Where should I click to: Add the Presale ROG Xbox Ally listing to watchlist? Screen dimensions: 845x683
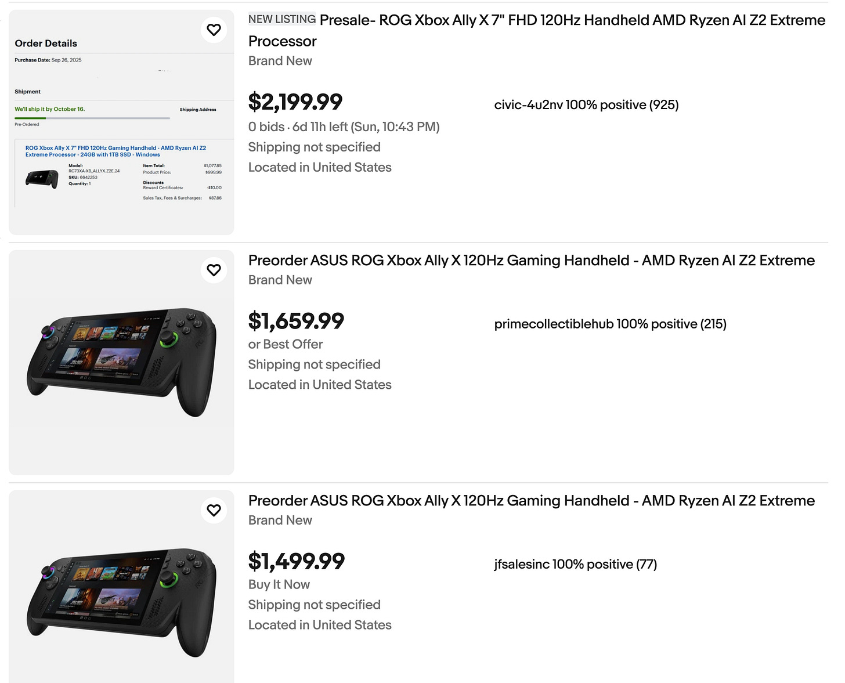tap(214, 30)
